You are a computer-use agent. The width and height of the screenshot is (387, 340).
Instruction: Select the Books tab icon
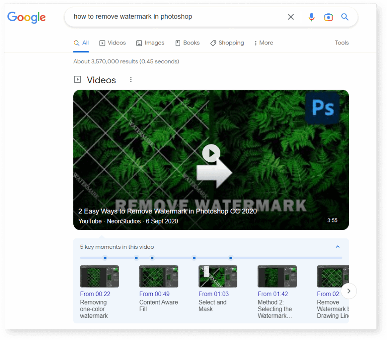pyautogui.click(x=177, y=43)
